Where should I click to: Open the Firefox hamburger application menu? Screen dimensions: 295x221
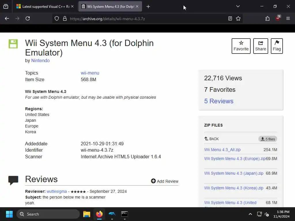[288, 18]
